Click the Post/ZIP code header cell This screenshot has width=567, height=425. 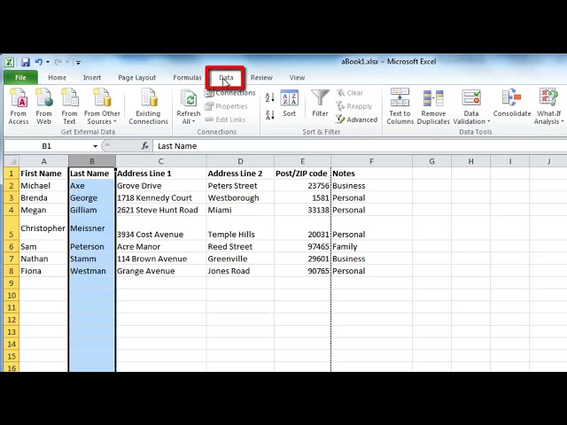tap(302, 174)
